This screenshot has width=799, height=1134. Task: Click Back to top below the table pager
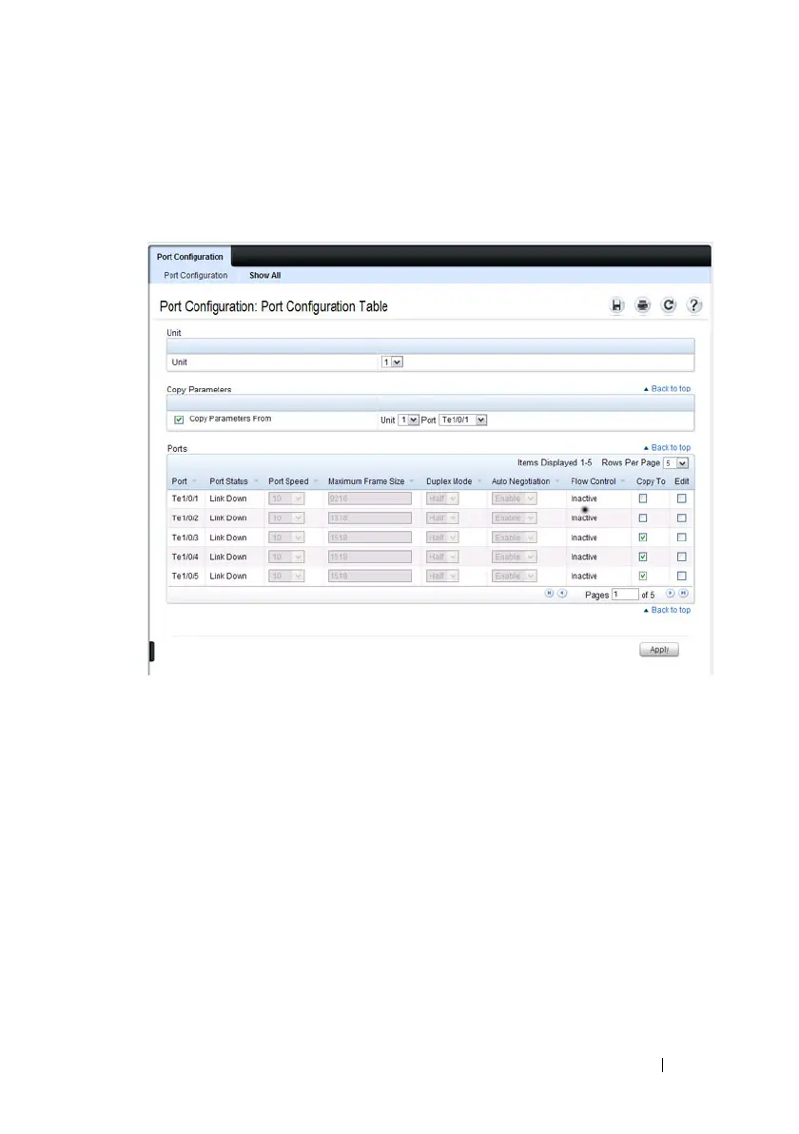tap(668, 610)
